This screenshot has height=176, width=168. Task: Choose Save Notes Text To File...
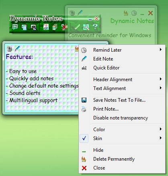click(x=122, y=100)
